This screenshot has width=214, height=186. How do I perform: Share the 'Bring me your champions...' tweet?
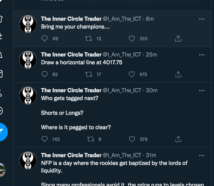[x=178, y=38]
